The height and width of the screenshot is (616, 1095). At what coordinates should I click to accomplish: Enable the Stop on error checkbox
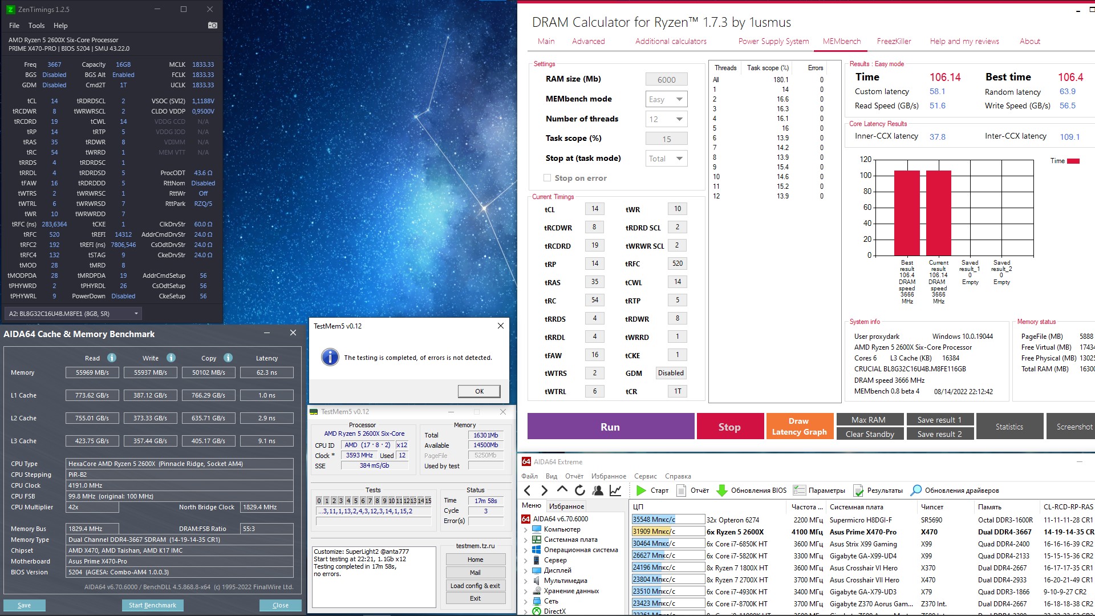click(x=547, y=178)
